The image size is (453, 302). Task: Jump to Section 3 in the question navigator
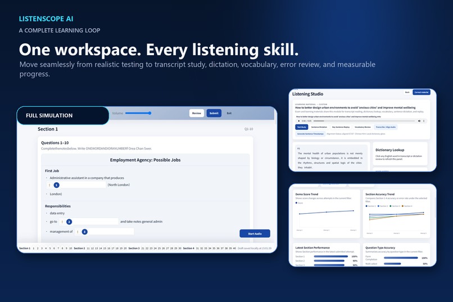[134, 248]
